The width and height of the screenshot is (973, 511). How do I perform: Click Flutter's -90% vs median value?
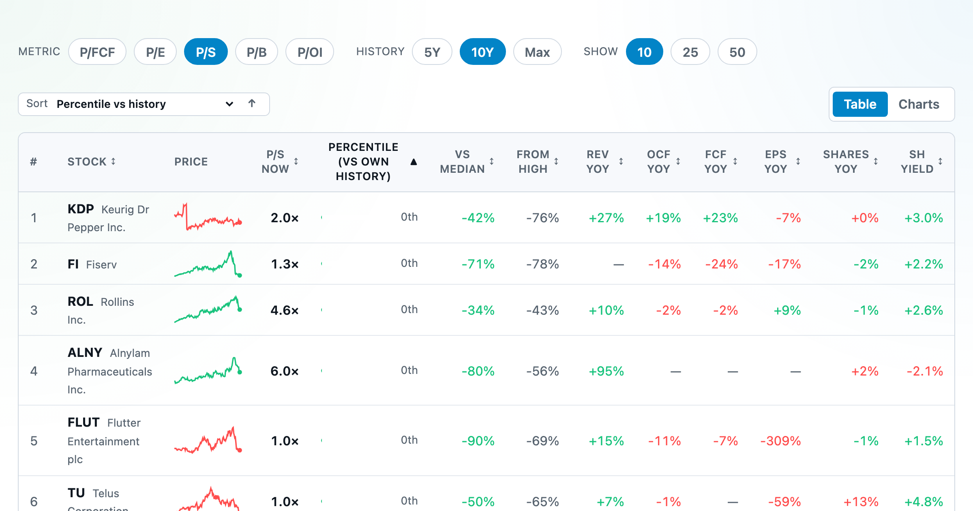[x=478, y=441]
